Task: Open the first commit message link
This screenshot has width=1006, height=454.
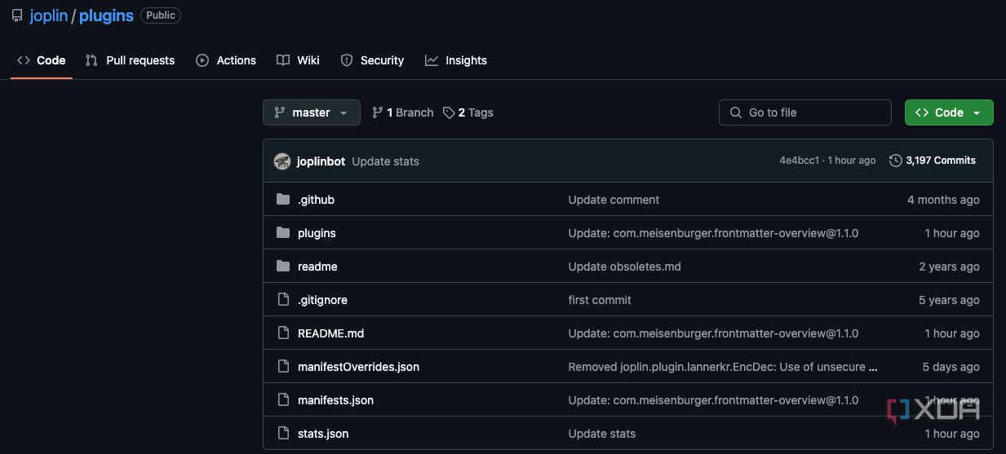Action: pos(600,300)
